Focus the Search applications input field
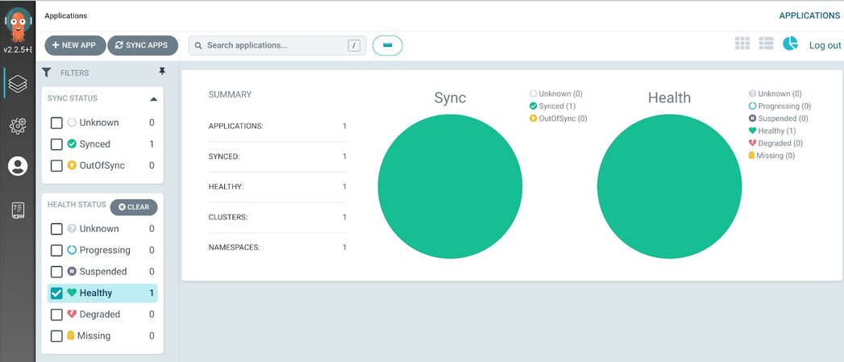844x362 pixels. click(x=274, y=45)
